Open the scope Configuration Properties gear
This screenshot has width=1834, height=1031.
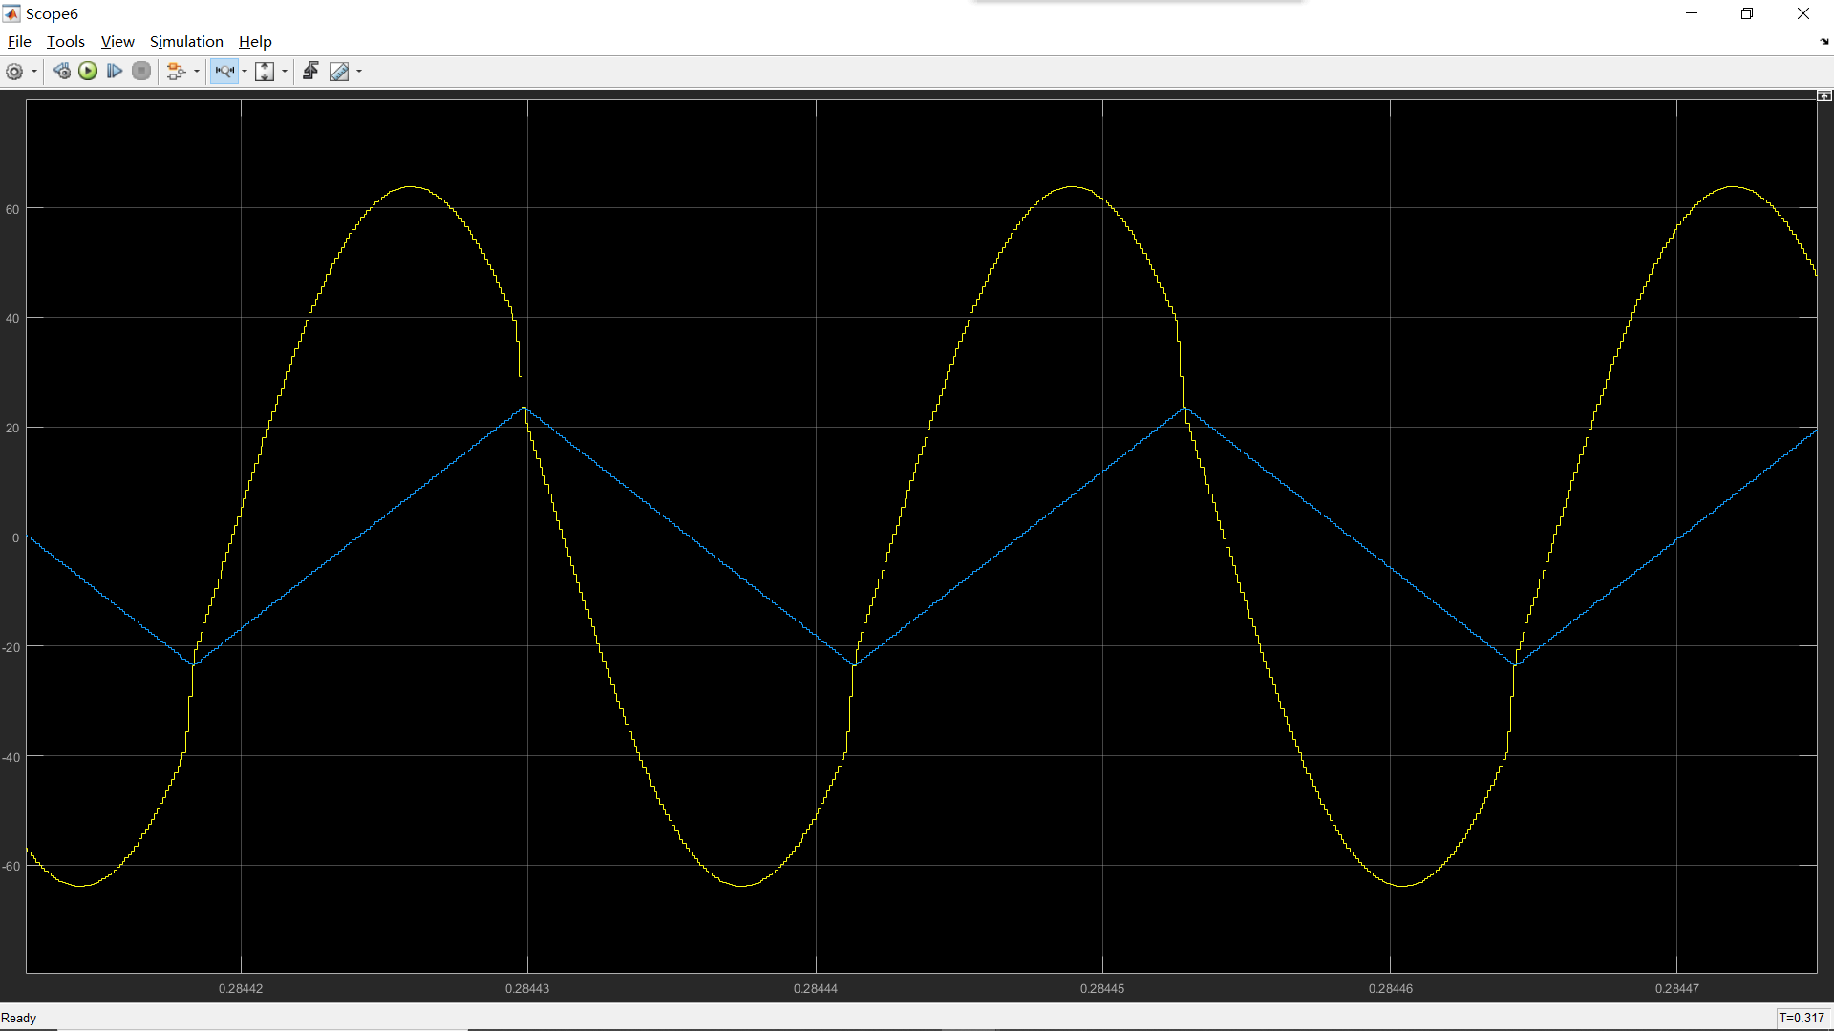tap(14, 72)
